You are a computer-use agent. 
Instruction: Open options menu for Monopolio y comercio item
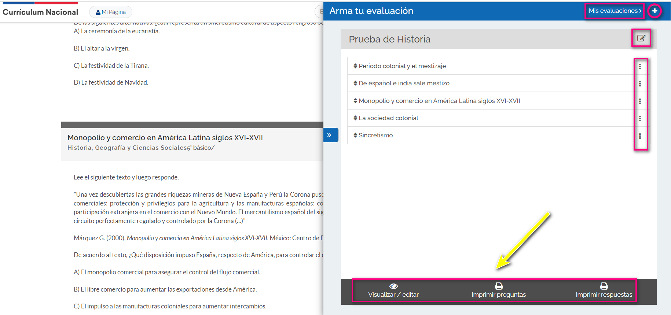[640, 101]
